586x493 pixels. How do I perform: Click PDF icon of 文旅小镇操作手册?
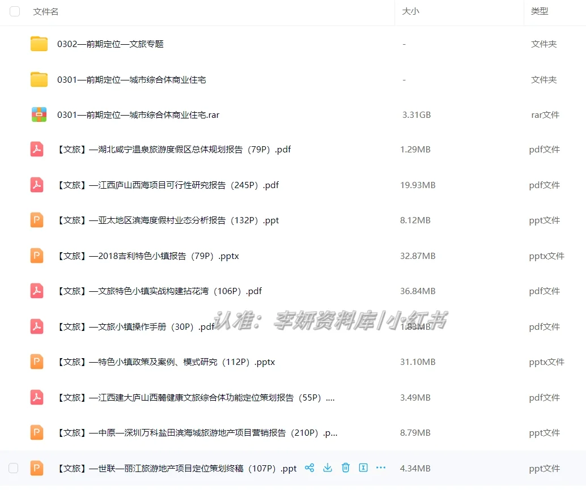click(37, 326)
